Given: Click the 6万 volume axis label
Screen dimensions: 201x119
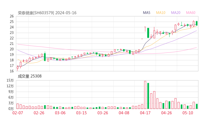Looking at the screenshot, I should click(x=11, y=97).
